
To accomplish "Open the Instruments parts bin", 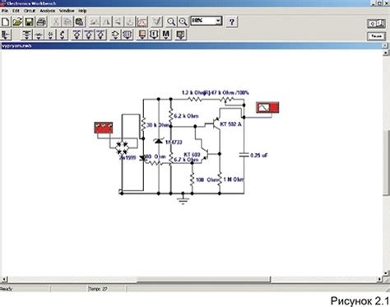I will pyautogui.click(x=181, y=35).
